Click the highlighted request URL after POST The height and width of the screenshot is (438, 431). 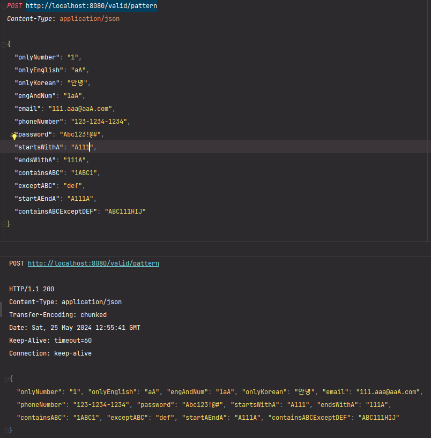(92, 6)
